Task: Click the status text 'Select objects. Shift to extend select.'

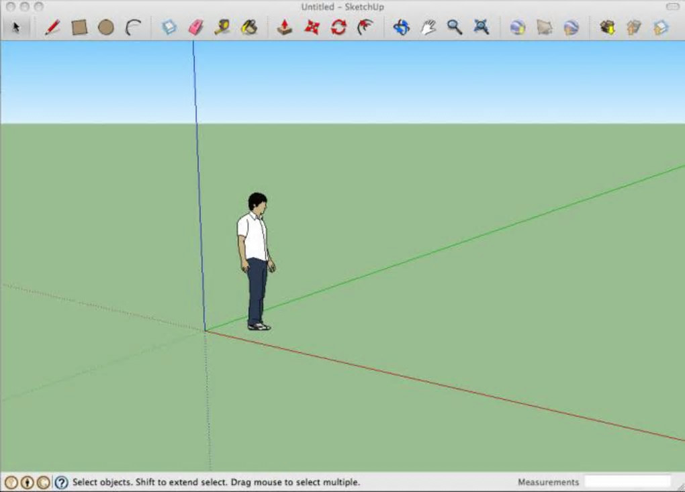Action: [x=150, y=483]
